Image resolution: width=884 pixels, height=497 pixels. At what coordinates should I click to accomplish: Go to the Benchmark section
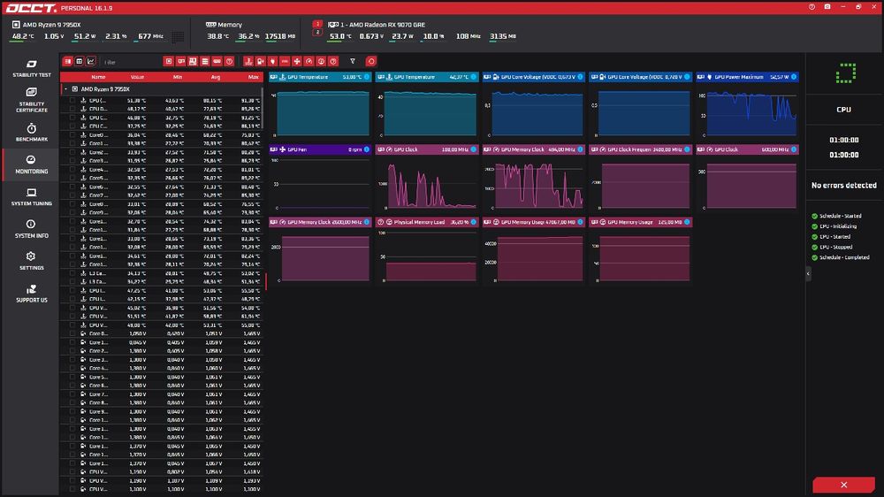(x=32, y=133)
